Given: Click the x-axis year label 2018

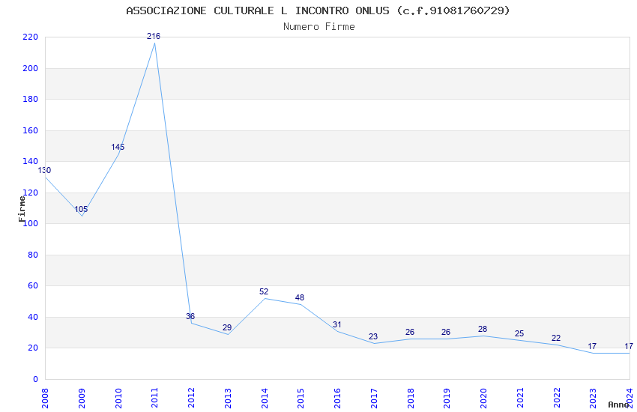Looking at the screenshot, I should pos(411,399).
